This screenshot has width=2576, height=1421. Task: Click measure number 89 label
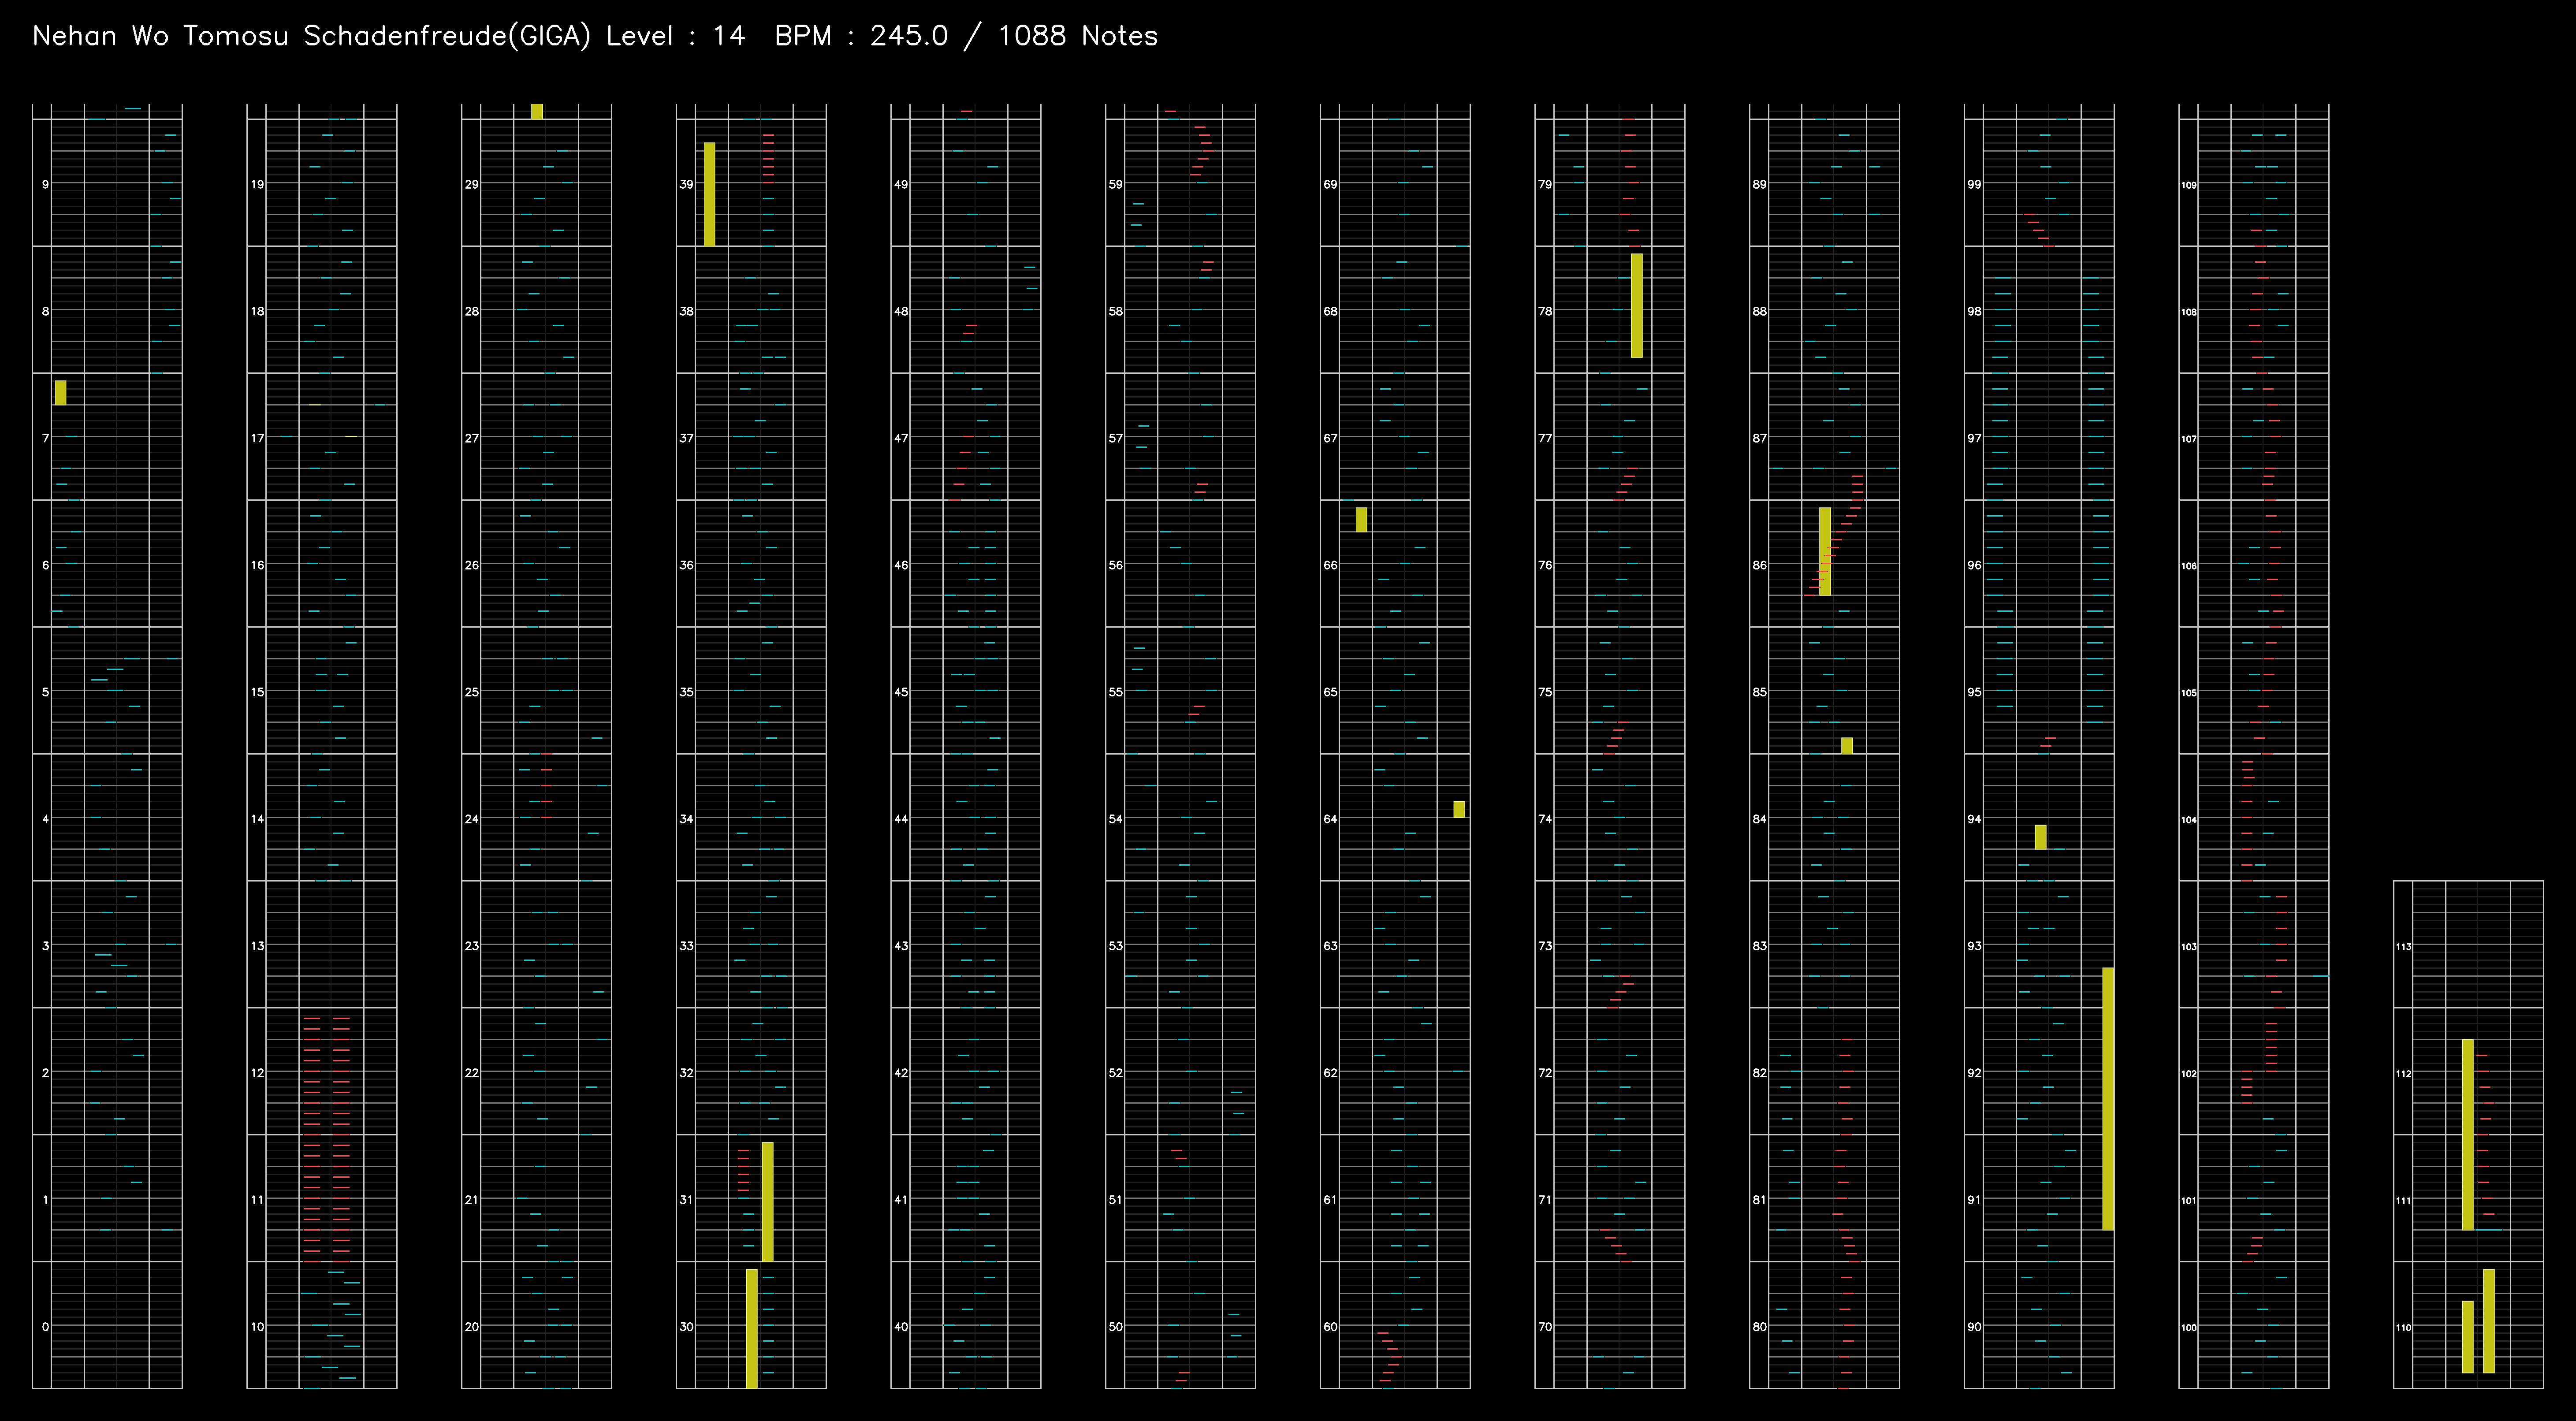coord(1760,184)
